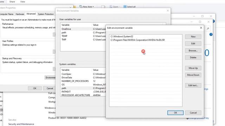Select DriverData system variable
Image resolution: width=225 pixels, height=126 pixels.
[x=83, y=78]
